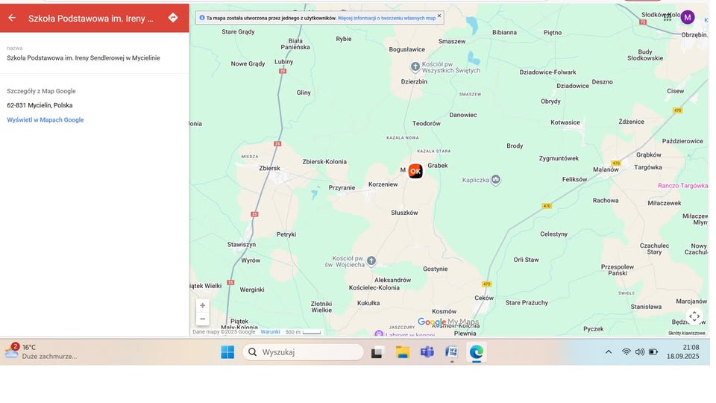716x403 pixels.
Task: Open directions with the diamond arrow icon
Action: point(173,18)
